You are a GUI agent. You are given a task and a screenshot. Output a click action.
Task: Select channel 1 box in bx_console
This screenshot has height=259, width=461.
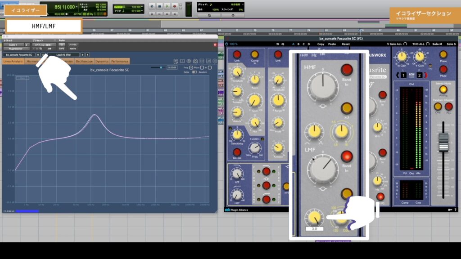[x=404, y=75]
